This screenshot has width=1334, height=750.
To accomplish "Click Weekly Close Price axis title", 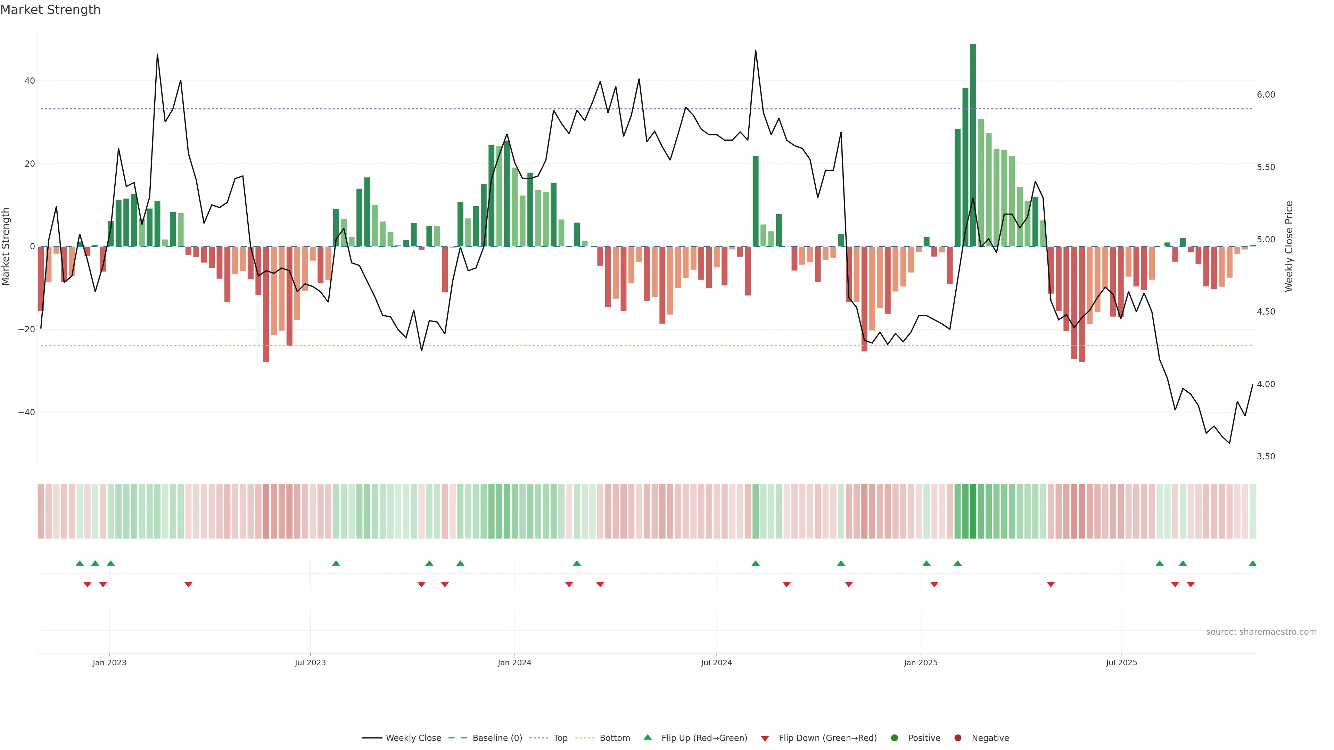I will [x=1289, y=247].
